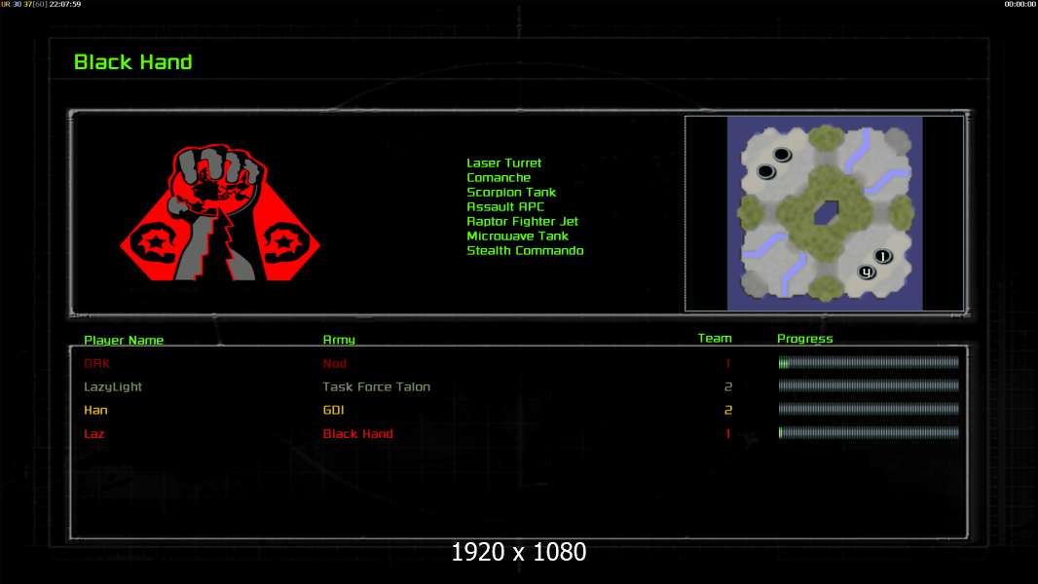Image resolution: width=1038 pixels, height=584 pixels.
Task: Click the Task Force Talon army entry
Action: click(x=376, y=387)
